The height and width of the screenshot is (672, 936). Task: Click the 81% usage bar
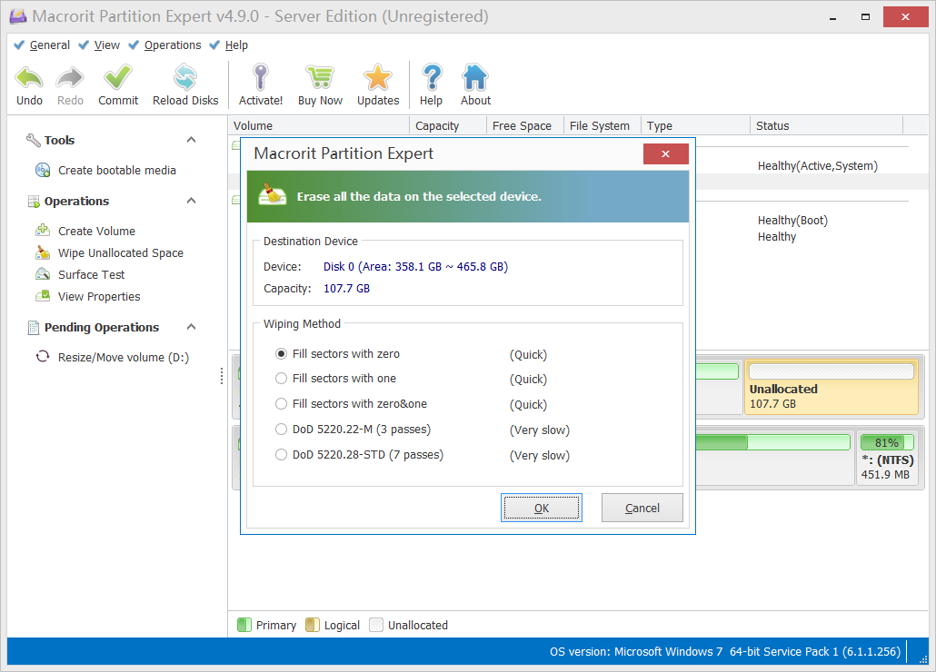tap(886, 442)
